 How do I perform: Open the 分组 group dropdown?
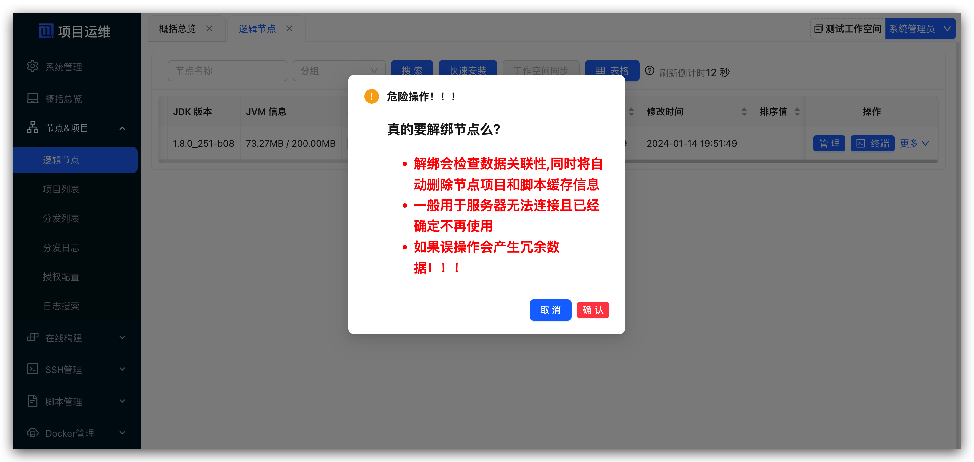[x=338, y=71]
